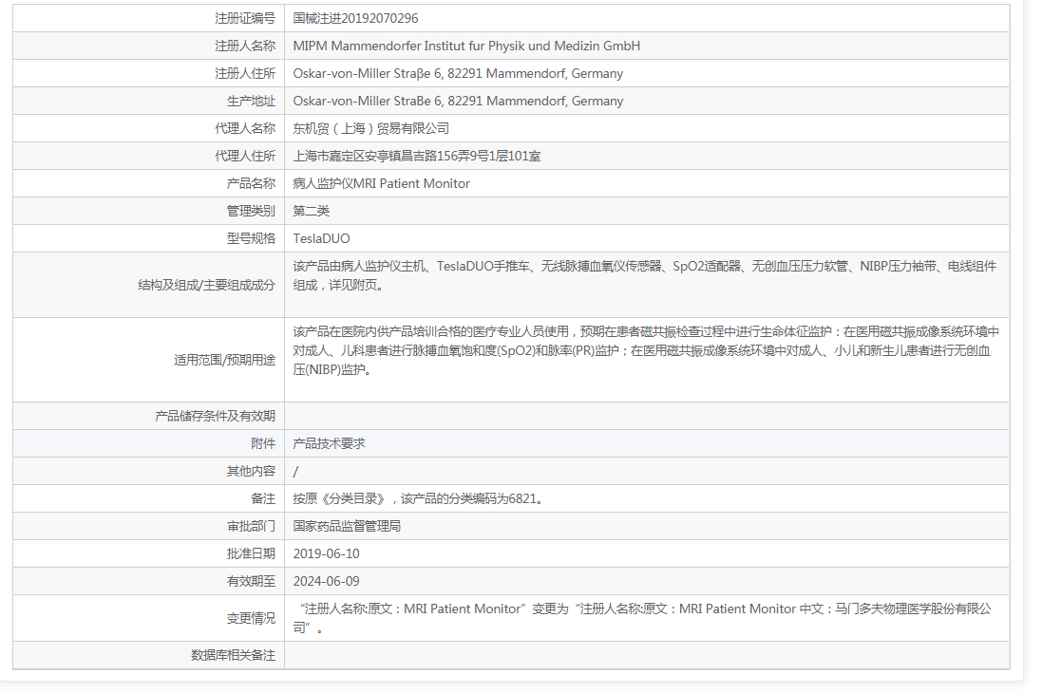The image size is (1042, 693).
Task: Select the 批准日期 label
Action: coord(251,553)
